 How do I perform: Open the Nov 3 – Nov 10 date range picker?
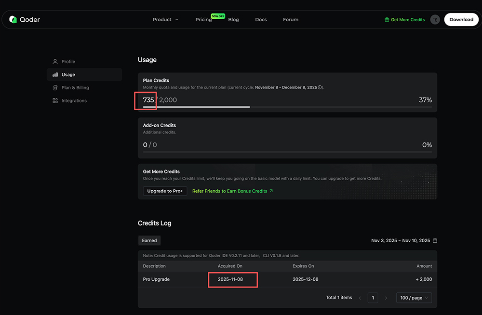point(400,240)
